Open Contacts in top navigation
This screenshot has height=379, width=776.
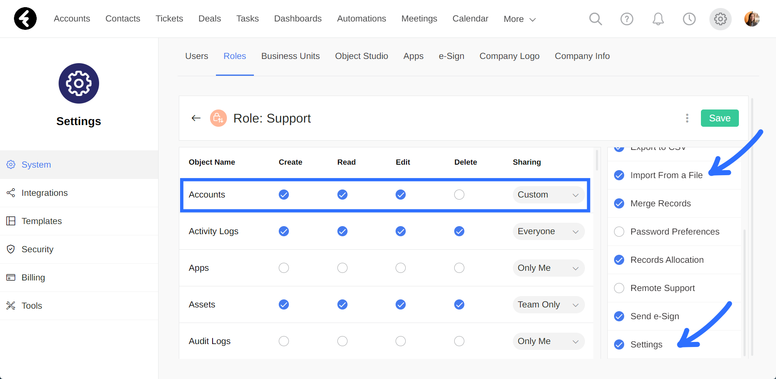123,19
